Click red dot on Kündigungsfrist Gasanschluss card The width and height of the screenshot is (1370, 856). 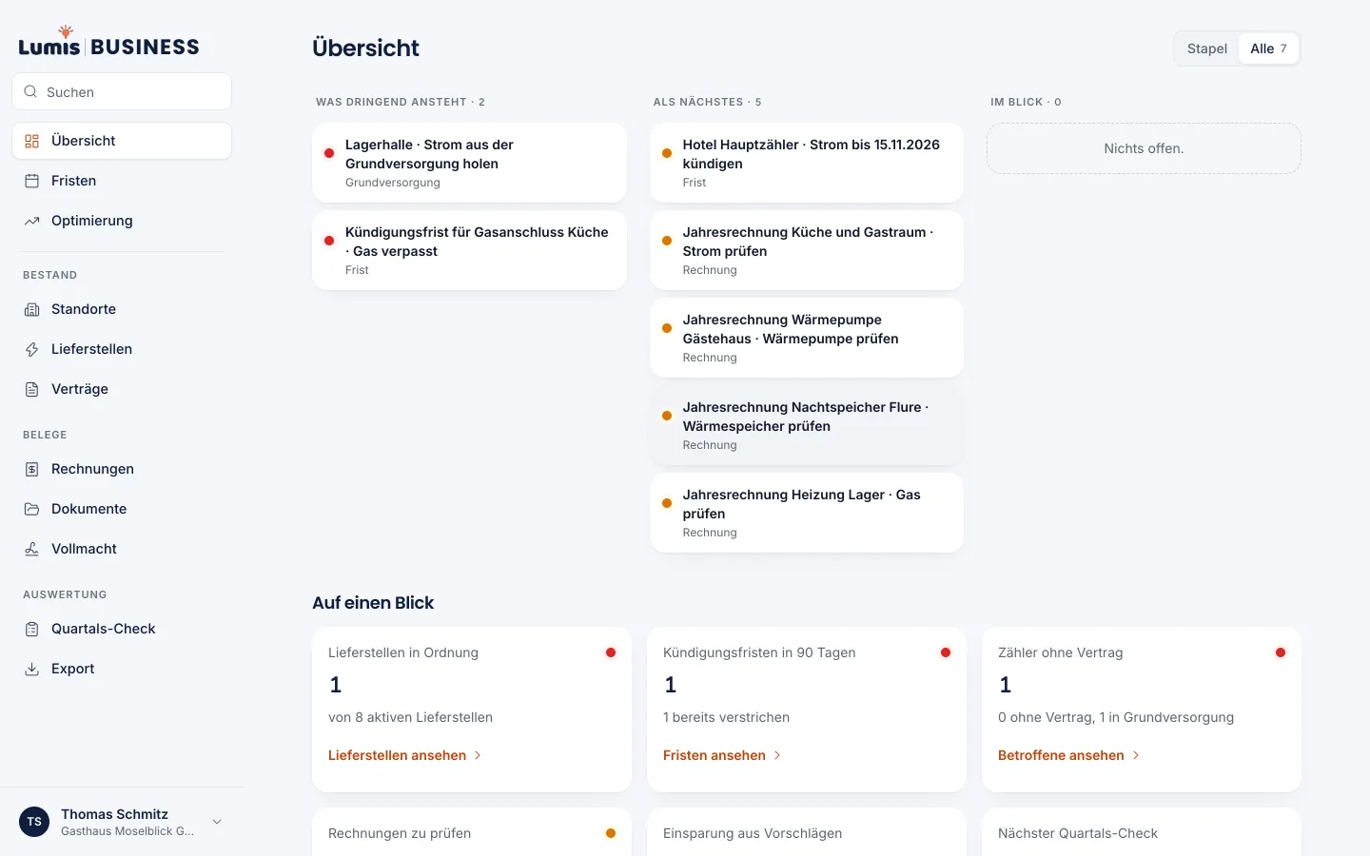point(329,241)
